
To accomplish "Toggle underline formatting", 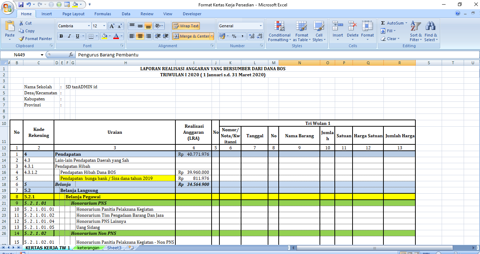I will point(77,36).
